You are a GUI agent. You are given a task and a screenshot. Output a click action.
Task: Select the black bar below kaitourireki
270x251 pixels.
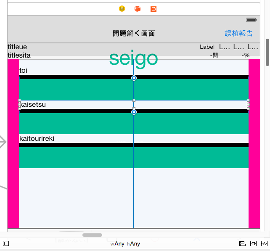[x=134, y=145]
